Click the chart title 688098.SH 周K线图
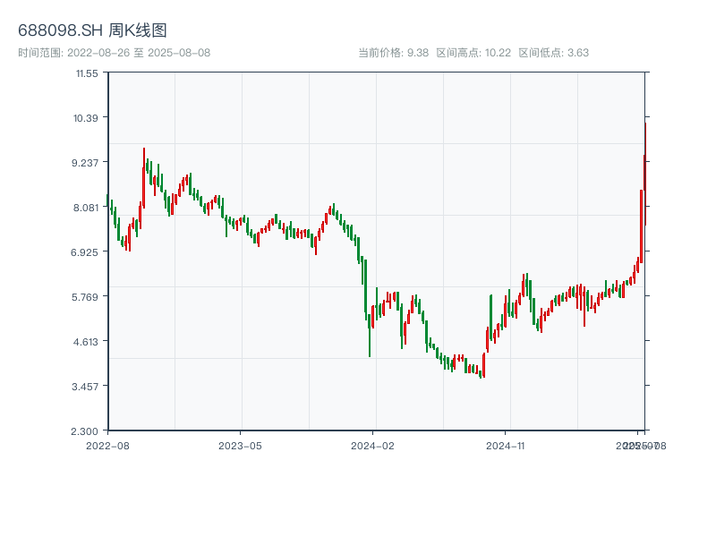The image size is (716, 537). coord(92,31)
